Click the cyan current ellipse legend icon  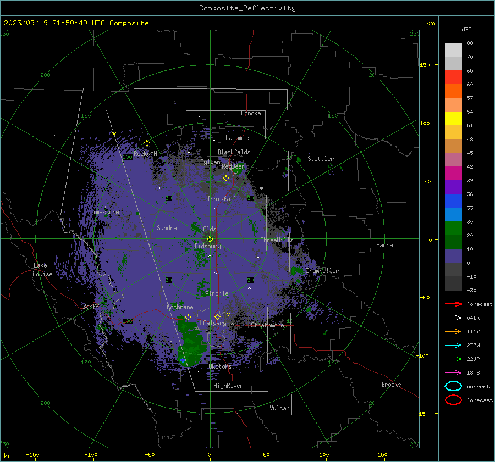[x=453, y=386]
